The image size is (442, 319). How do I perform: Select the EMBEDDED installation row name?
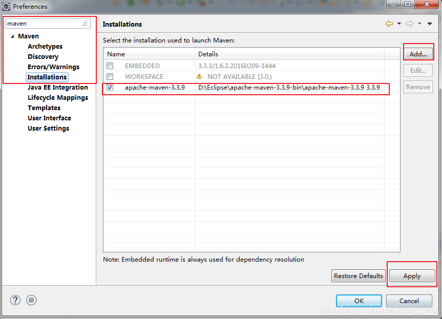[x=142, y=66]
